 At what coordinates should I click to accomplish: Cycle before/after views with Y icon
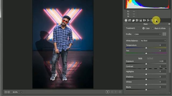click(x=107, y=92)
